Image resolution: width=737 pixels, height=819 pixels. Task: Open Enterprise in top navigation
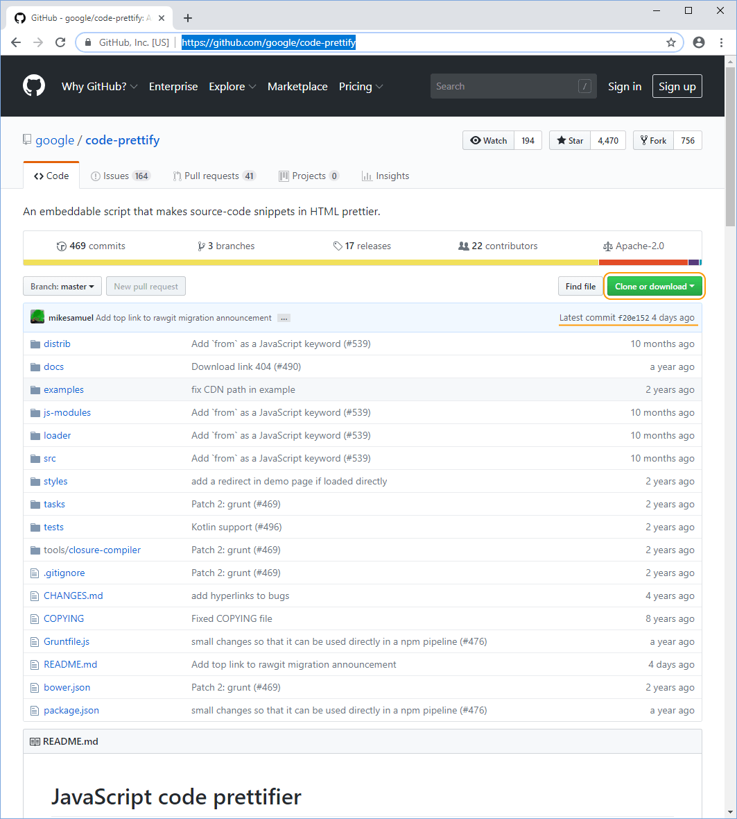point(173,87)
